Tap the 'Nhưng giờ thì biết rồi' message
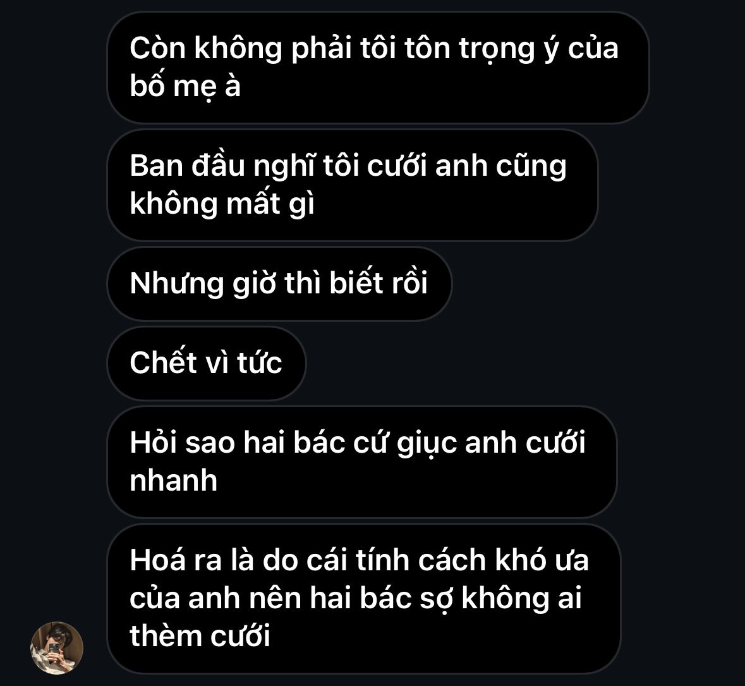 pyautogui.click(x=279, y=283)
